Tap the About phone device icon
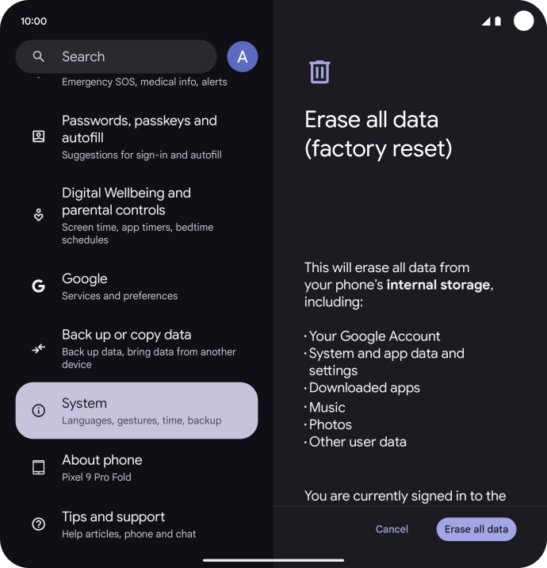547x568 pixels. pyautogui.click(x=39, y=467)
